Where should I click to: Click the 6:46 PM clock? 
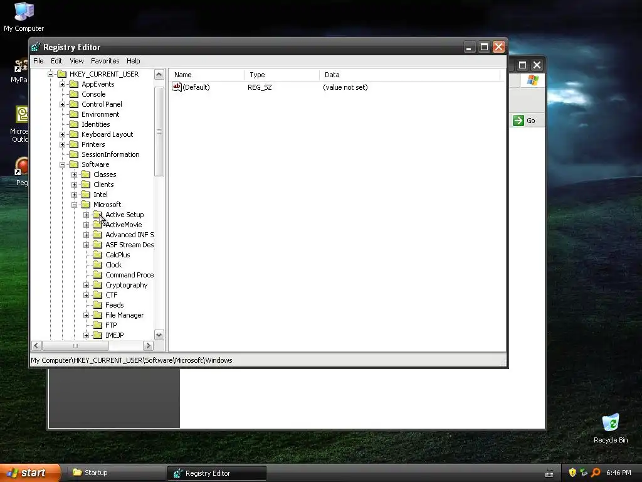(x=619, y=473)
